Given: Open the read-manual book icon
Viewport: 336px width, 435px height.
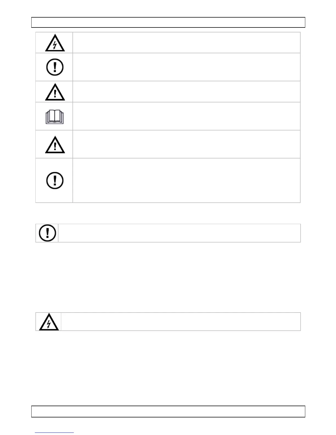Looking at the screenshot, I should pos(55,117).
